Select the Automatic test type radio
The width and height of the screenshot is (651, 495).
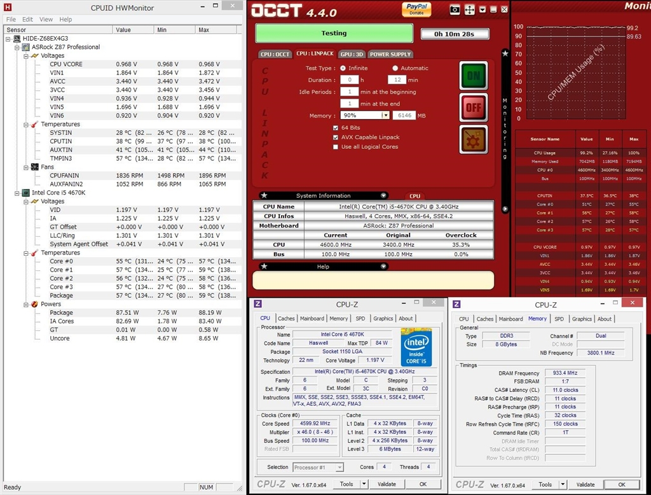(x=395, y=68)
